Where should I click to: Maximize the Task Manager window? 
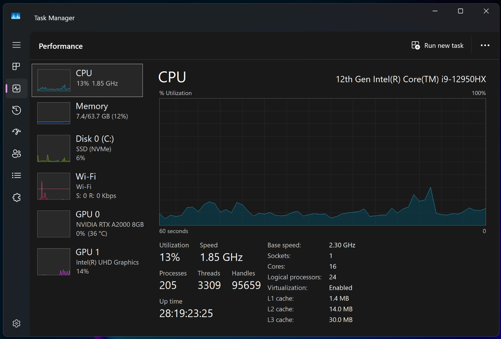461,11
